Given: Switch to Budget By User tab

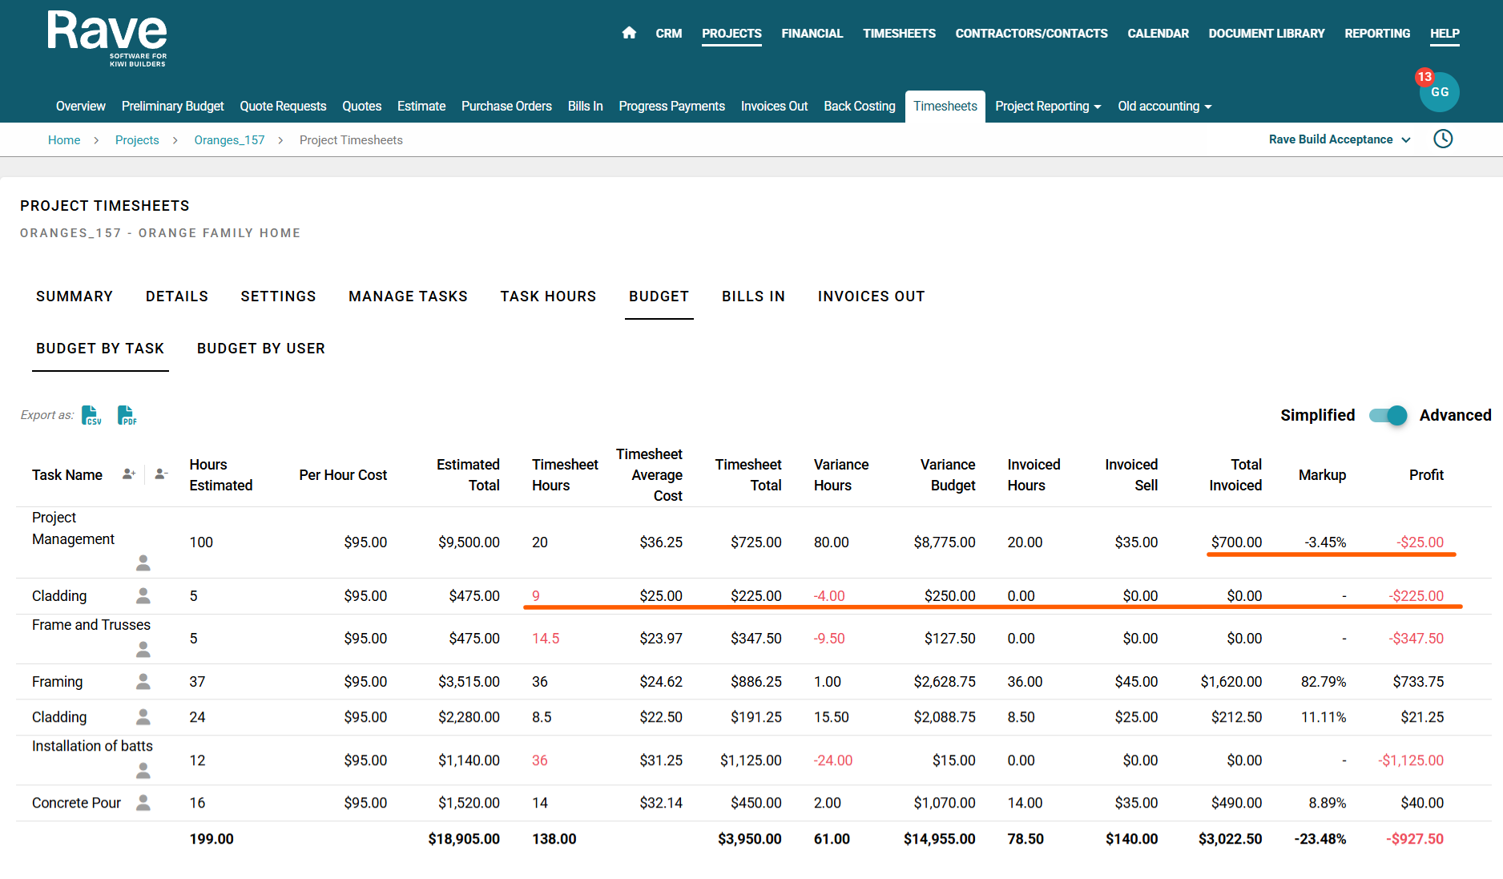Looking at the screenshot, I should [261, 349].
